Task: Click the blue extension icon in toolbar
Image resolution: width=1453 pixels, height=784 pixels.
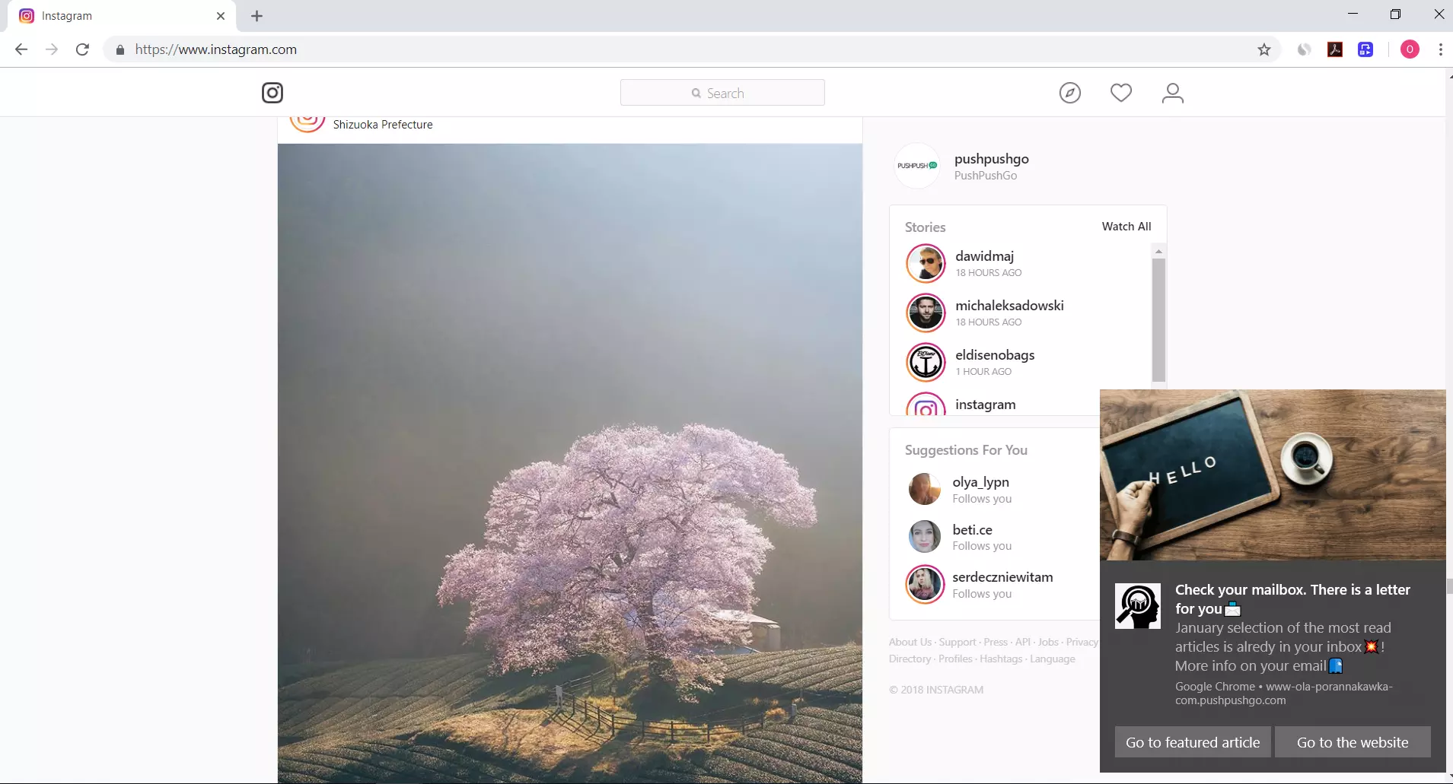Action: pos(1365,49)
